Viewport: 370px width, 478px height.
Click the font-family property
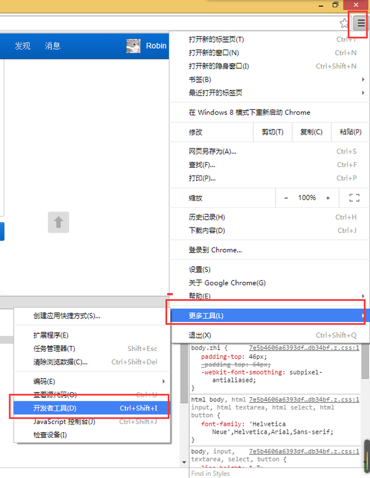[x=221, y=424]
